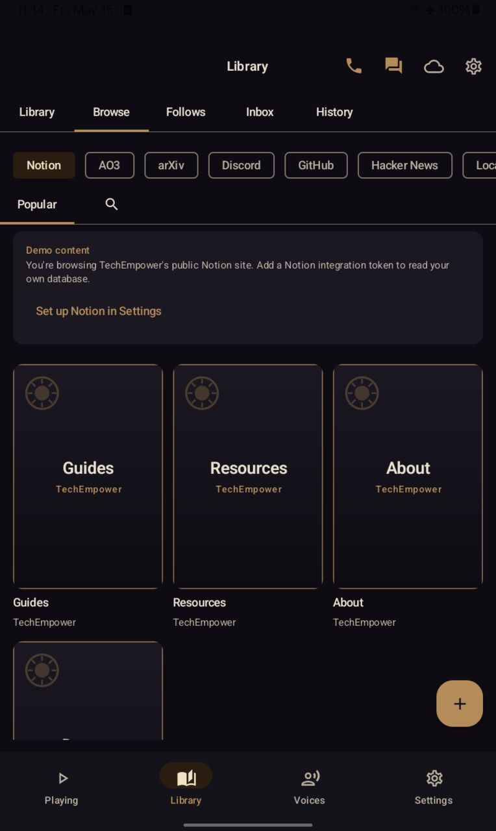Screen dimensions: 496x831
Task: Tap the clock in status bar
Action: click(30, 10)
